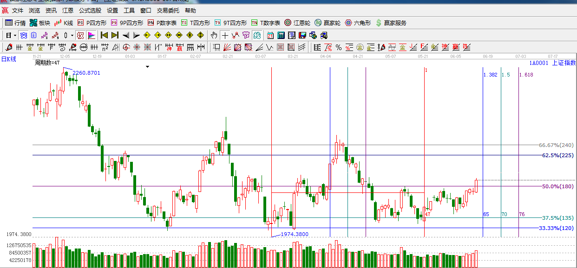Open the 公式选股 menu
This screenshot has height=268, width=577.
[90, 10]
